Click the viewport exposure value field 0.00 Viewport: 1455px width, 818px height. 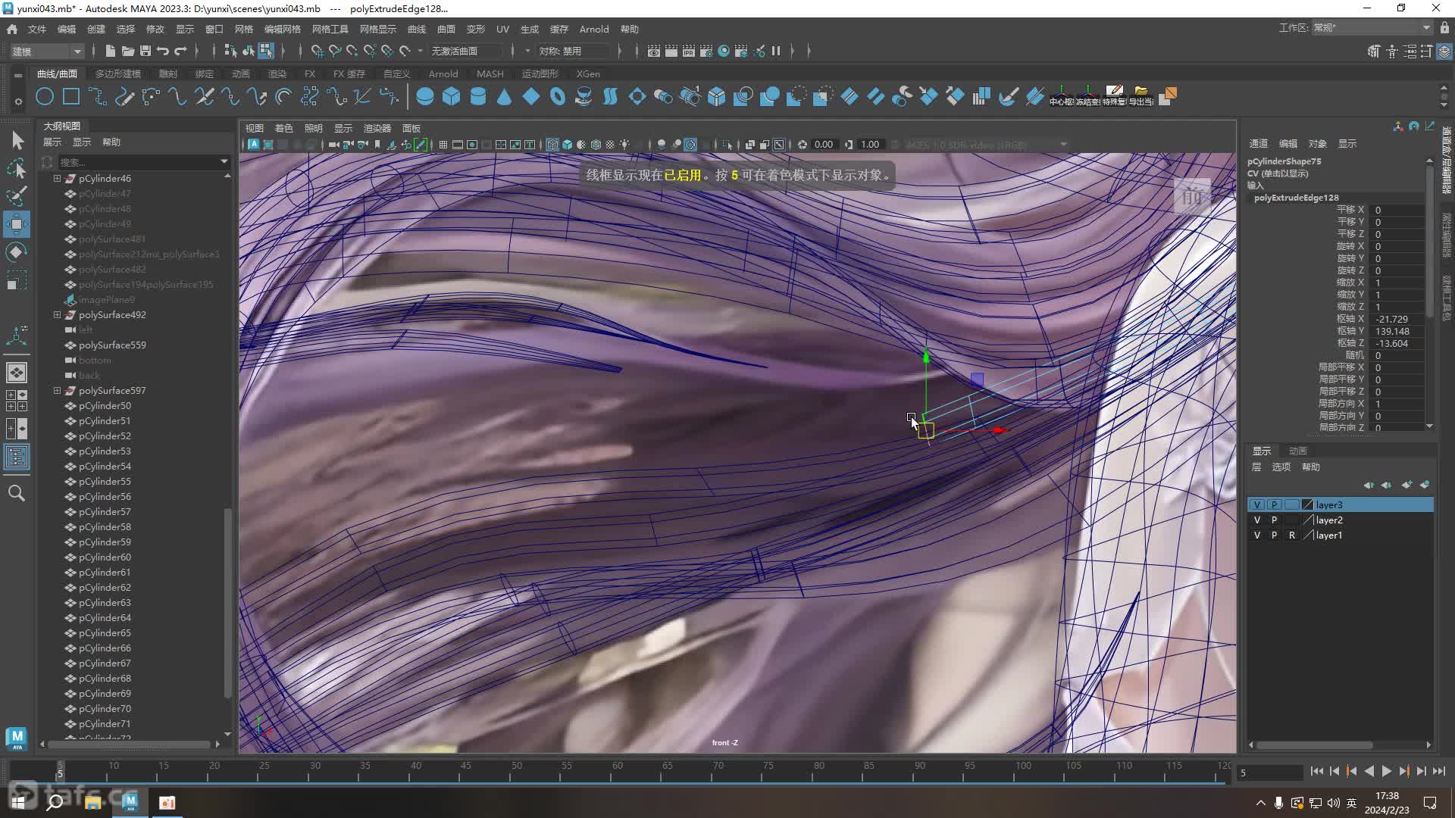[824, 145]
